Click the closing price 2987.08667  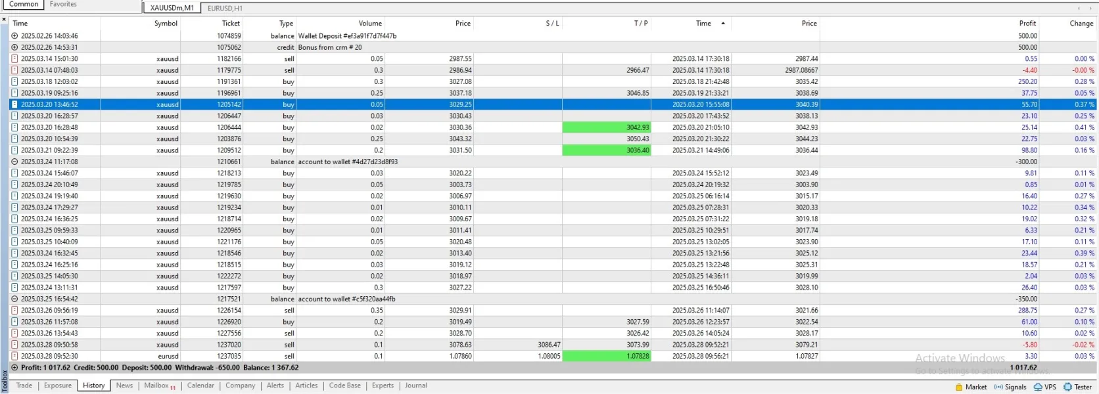point(801,70)
